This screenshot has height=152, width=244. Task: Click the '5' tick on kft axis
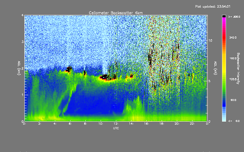click(209, 81)
